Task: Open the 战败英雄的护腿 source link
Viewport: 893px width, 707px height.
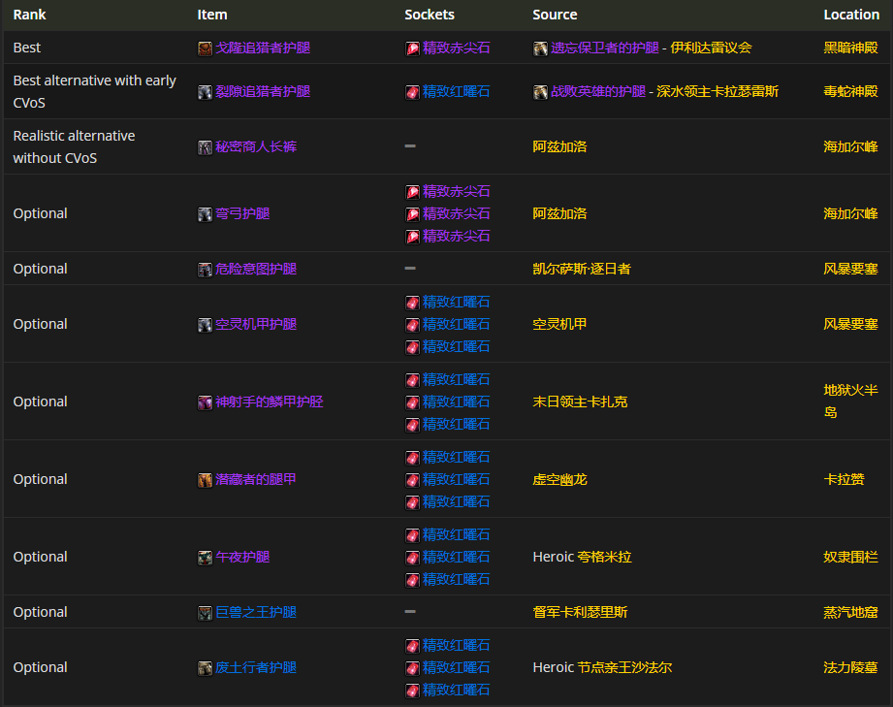Action: pyautogui.click(x=604, y=91)
